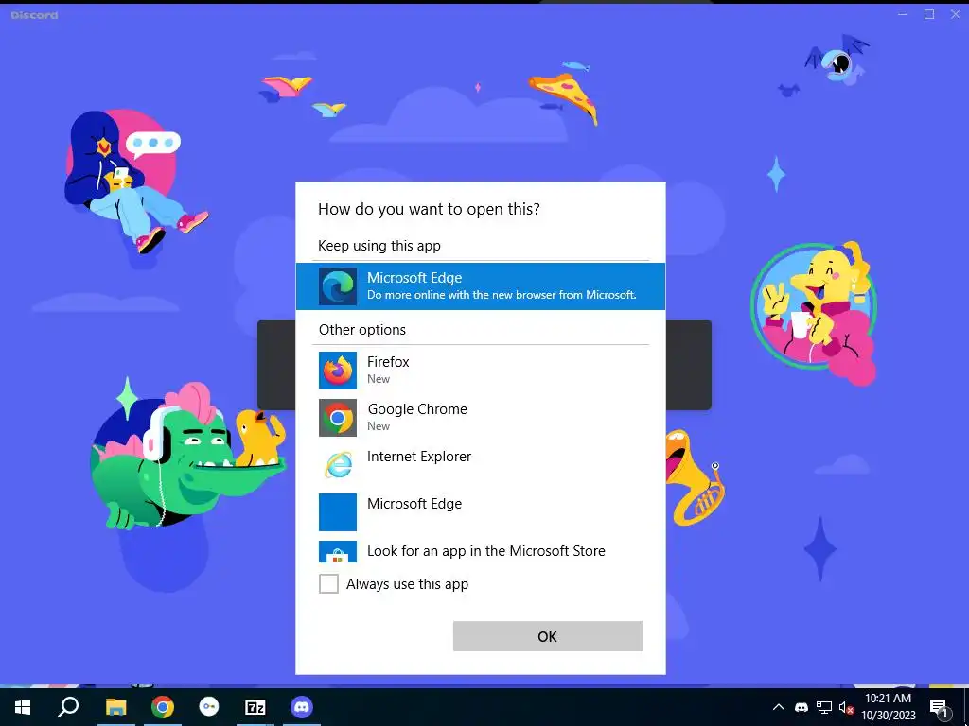Click the Discord system tray icon

[x=802, y=707]
